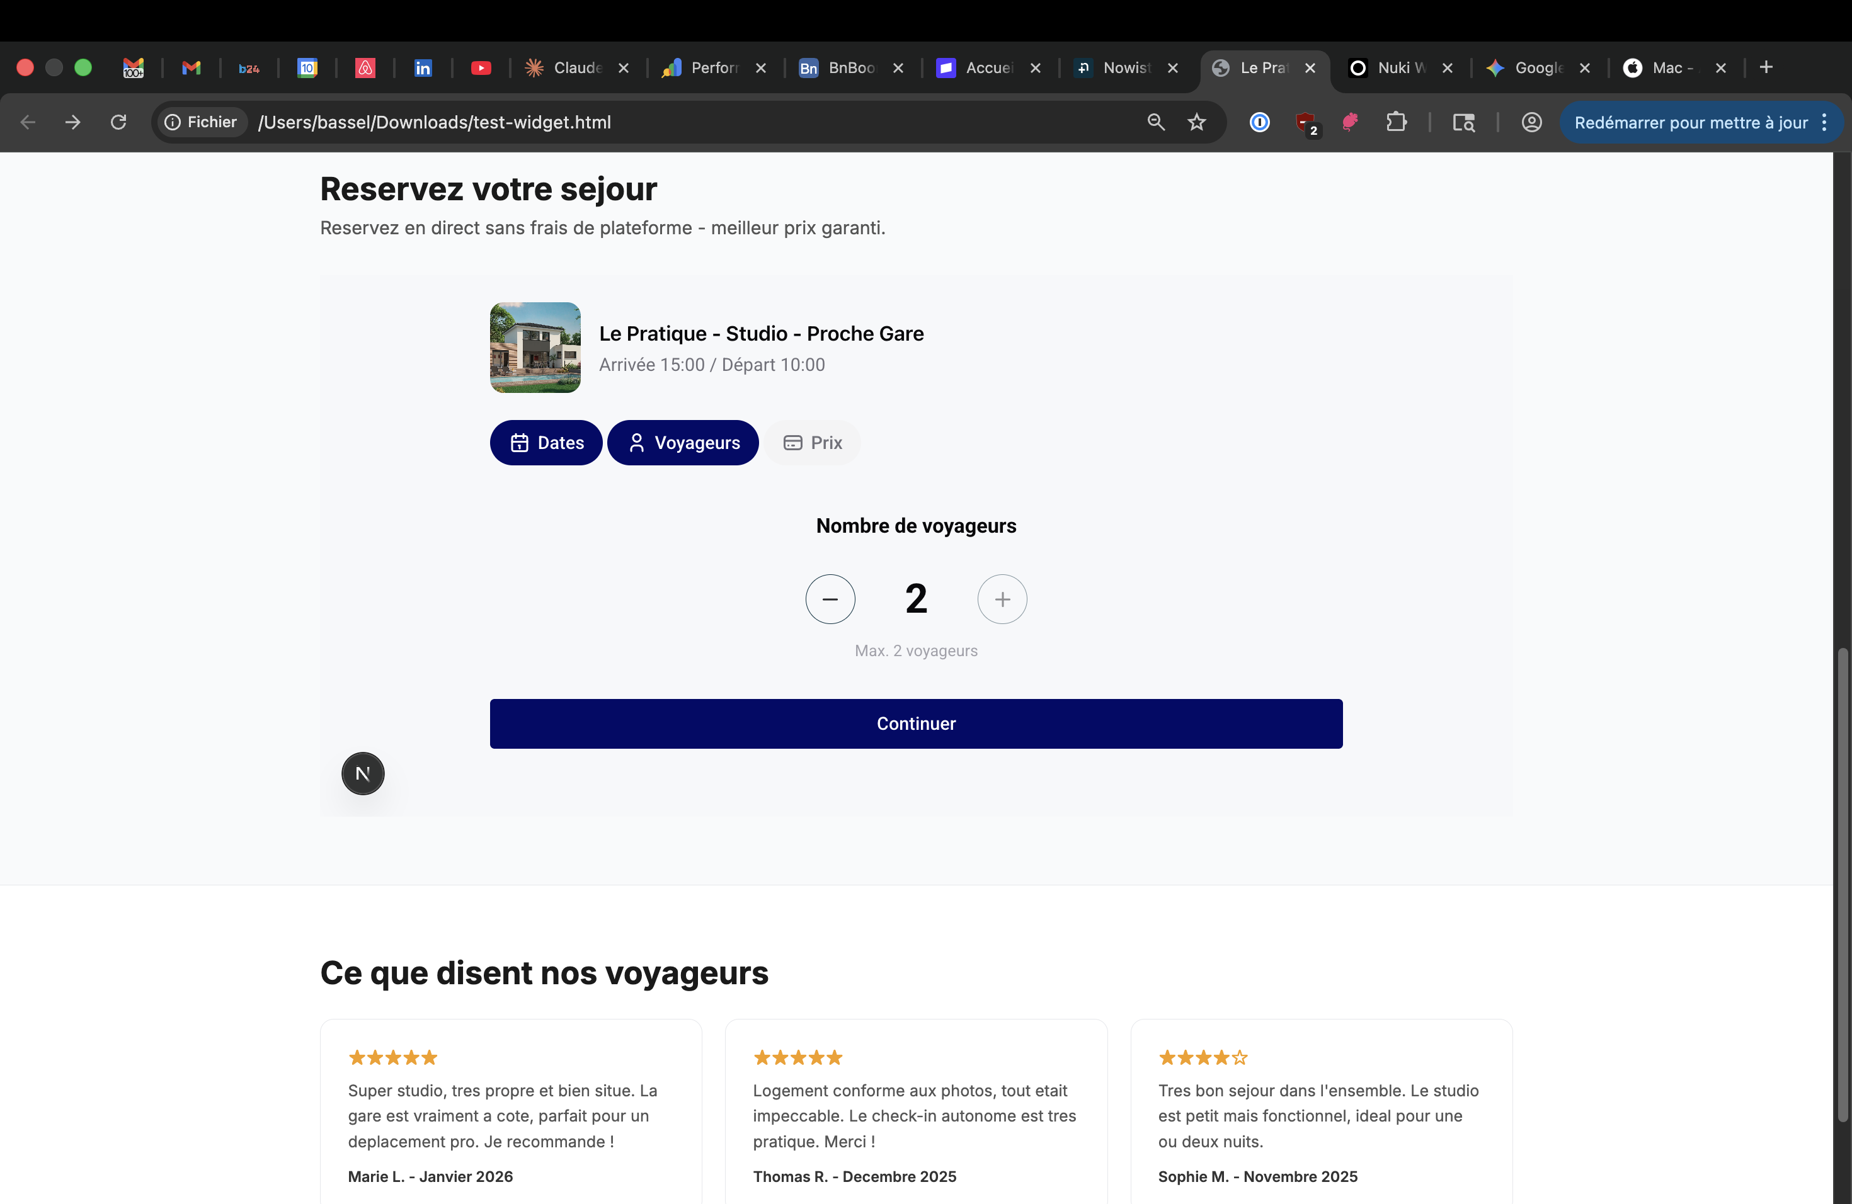Screen dimensions: 1852x1204
Task: Select the Prix step pill
Action: (813, 443)
